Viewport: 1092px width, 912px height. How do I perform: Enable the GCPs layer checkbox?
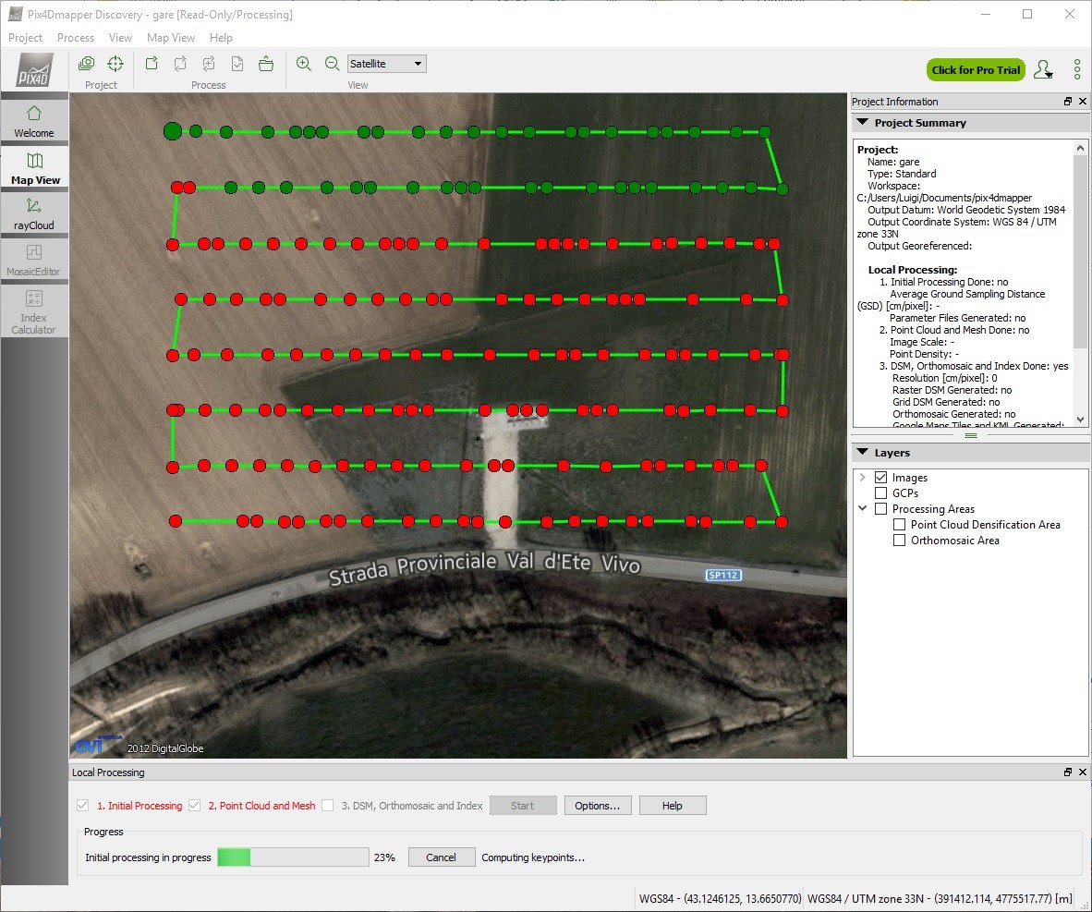click(880, 493)
